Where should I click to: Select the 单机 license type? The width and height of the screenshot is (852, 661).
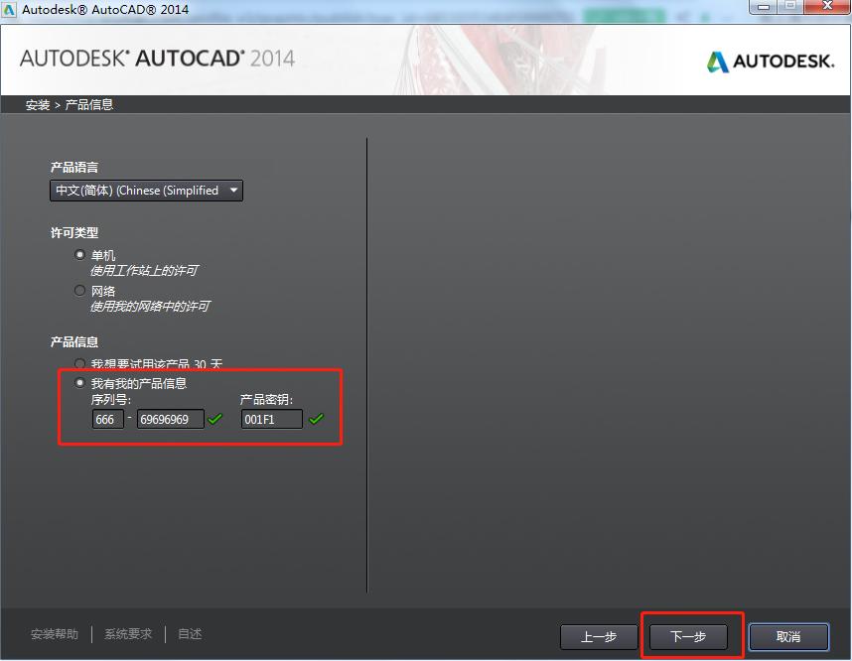tap(79, 255)
